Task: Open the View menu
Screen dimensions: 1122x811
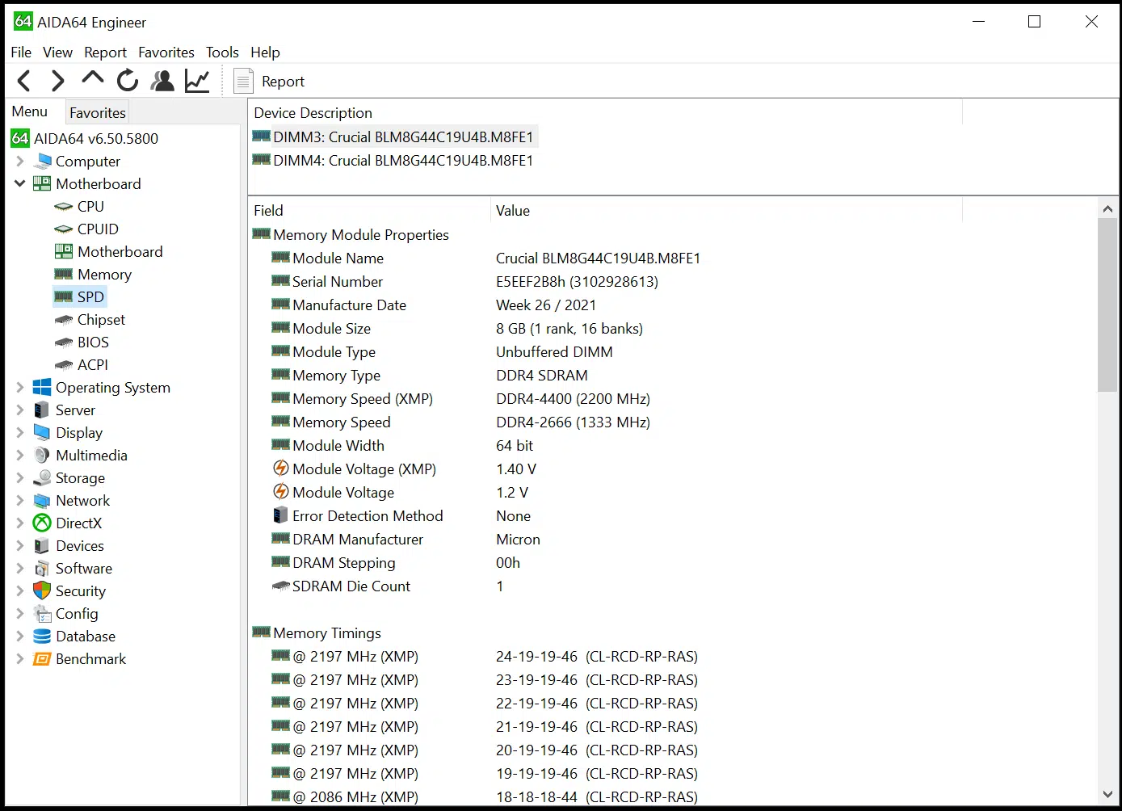Action: [x=57, y=53]
